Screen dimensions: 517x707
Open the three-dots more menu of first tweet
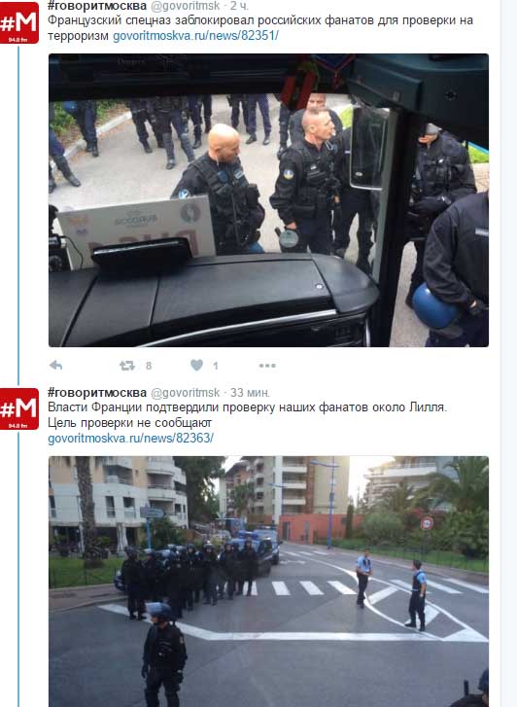pyautogui.click(x=267, y=366)
